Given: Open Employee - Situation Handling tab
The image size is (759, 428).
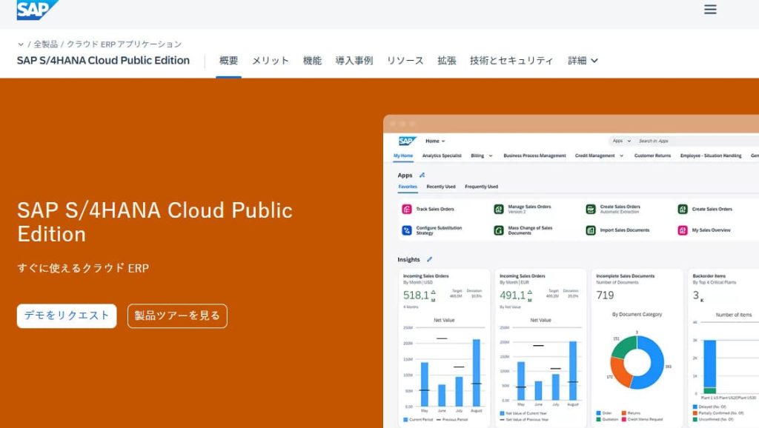Looking at the screenshot, I should tap(711, 156).
